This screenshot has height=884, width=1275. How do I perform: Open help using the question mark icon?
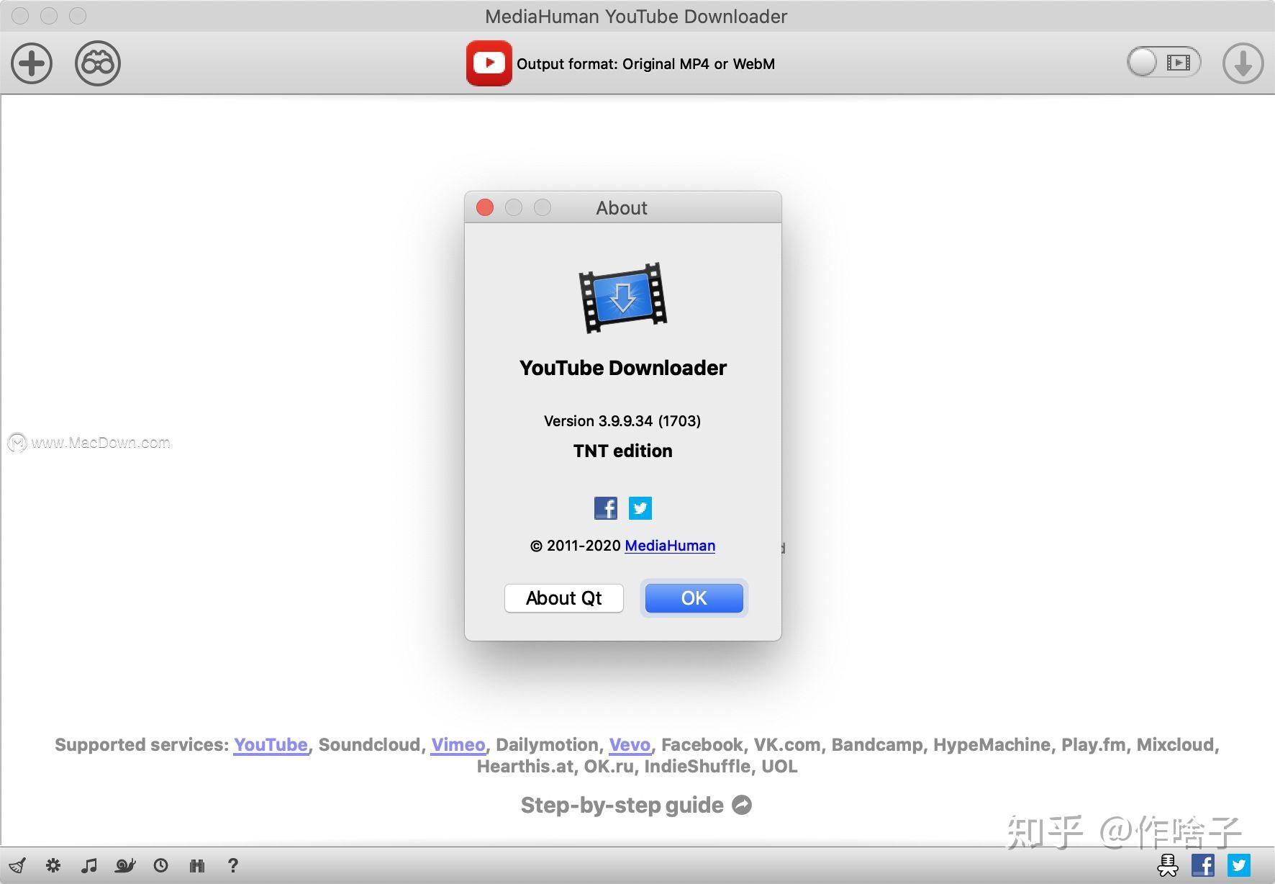(232, 866)
